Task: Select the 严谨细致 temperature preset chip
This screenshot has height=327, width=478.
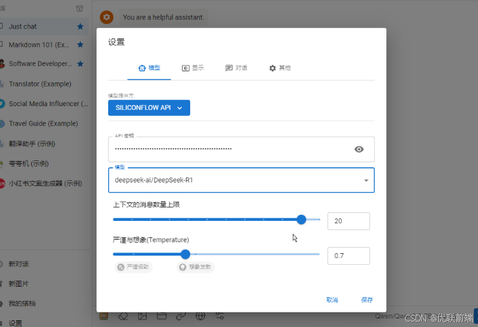Action: click(133, 267)
